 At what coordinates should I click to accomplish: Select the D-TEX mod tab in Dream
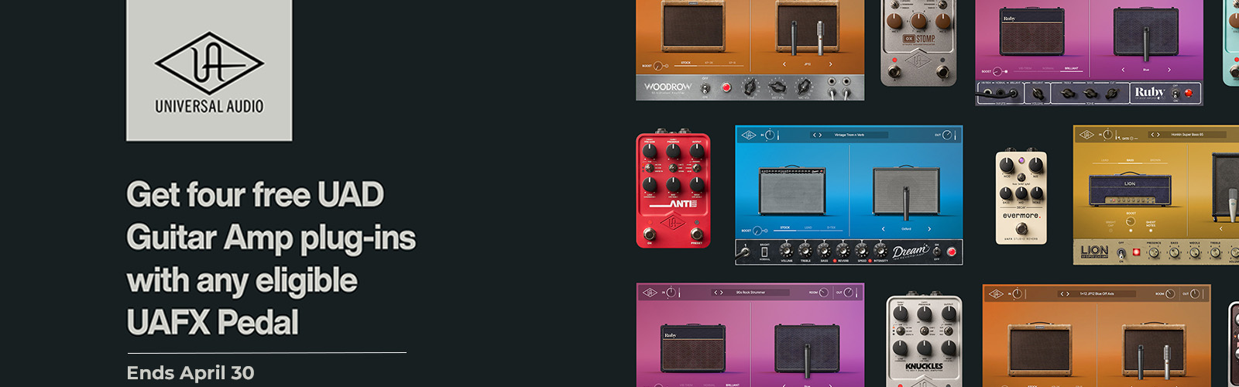click(x=831, y=228)
